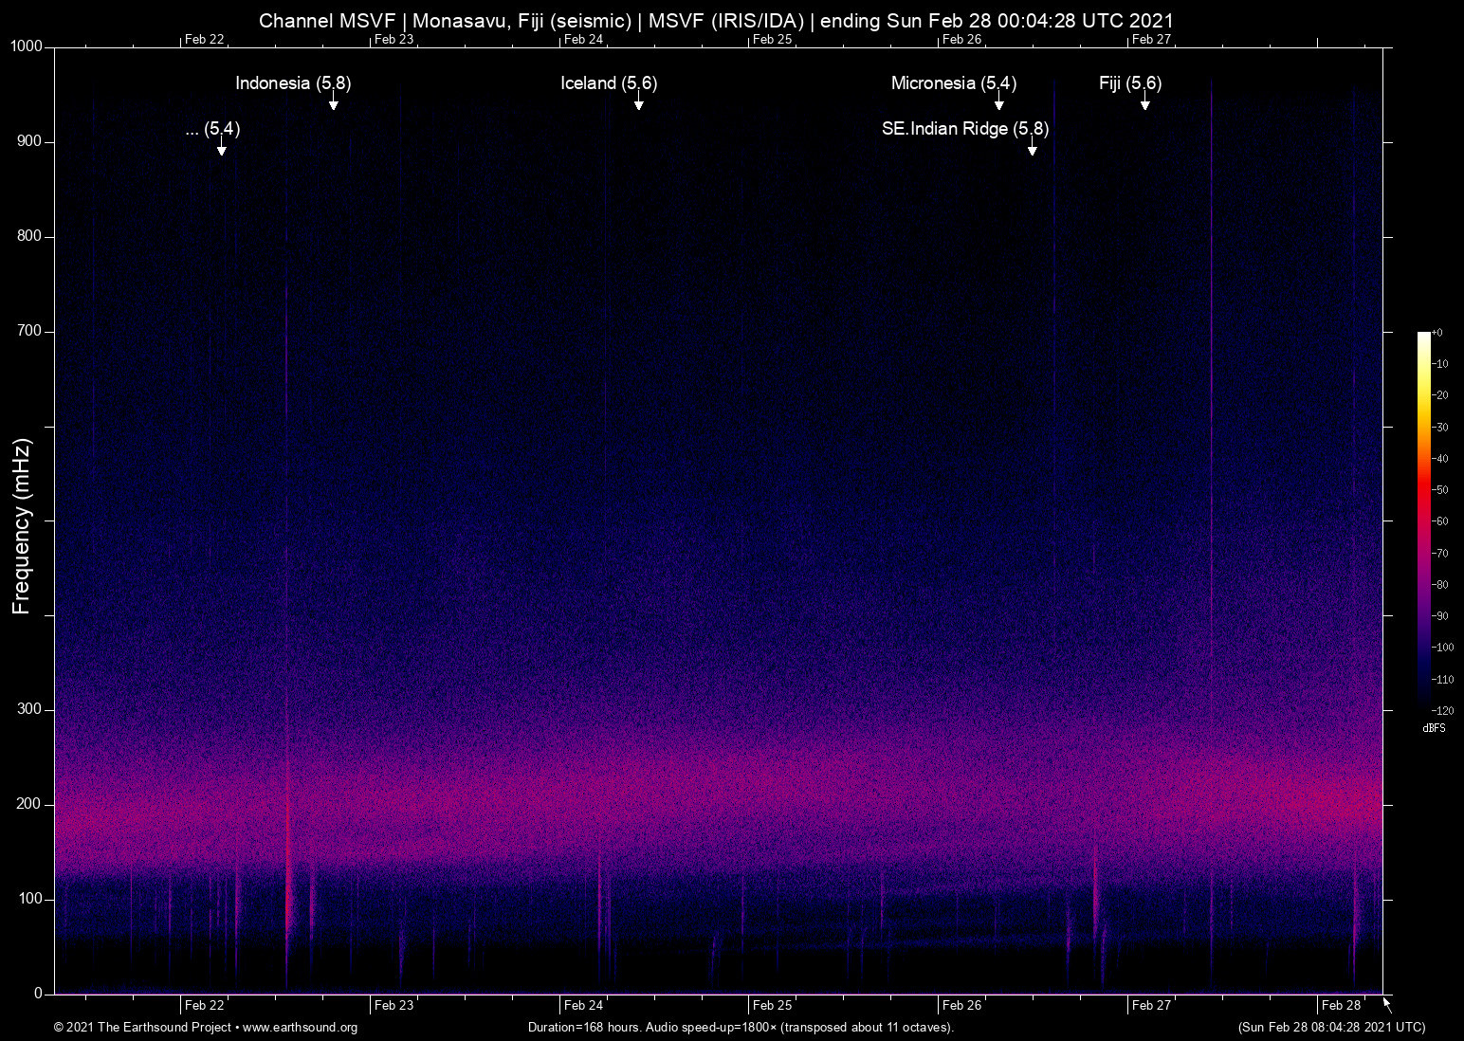The height and width of the screenshot is (1041, 1464).
Task: Click the arrow marker under Iceland (5.6)
Action: (x=639, y=102)
